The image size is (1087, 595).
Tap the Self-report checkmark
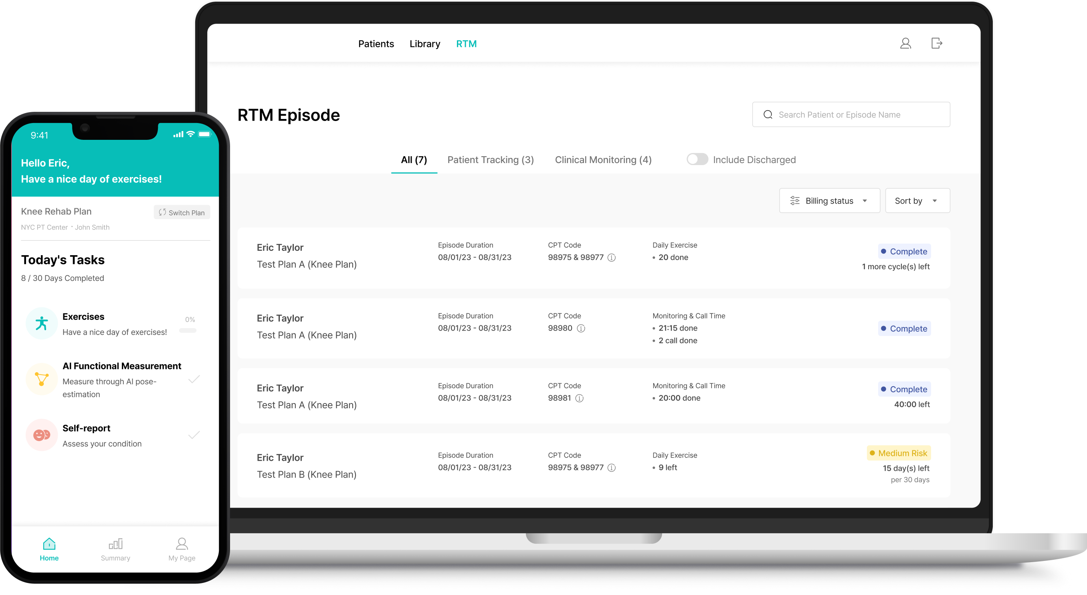pyautogui.click(x=194, y=435)
